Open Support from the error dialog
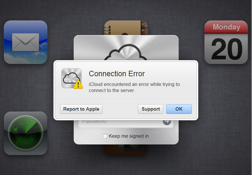The image size is (252, 175). pos(151,109)
